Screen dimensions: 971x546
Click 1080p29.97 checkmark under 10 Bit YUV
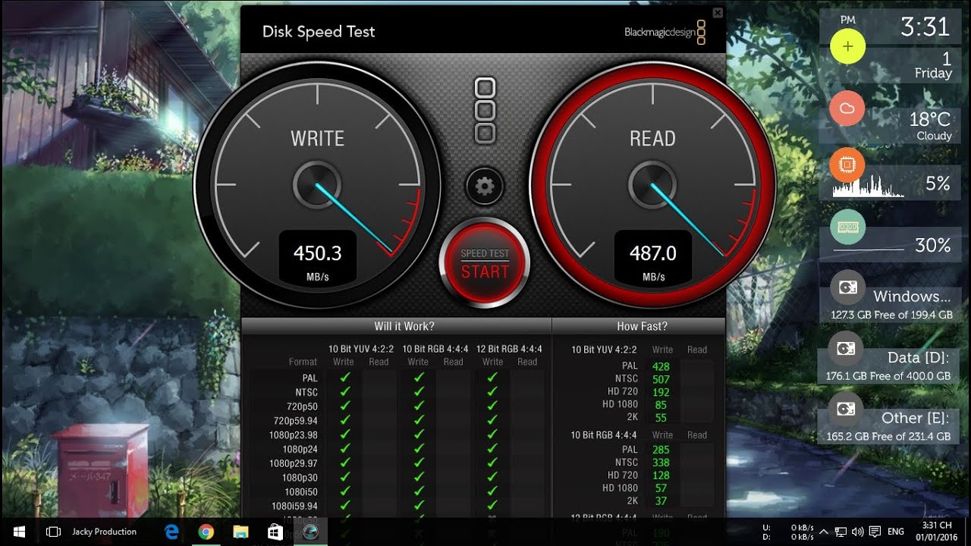coord(344,463)
